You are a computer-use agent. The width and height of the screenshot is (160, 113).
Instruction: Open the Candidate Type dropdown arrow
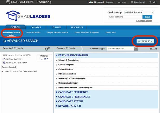(136, 49)
